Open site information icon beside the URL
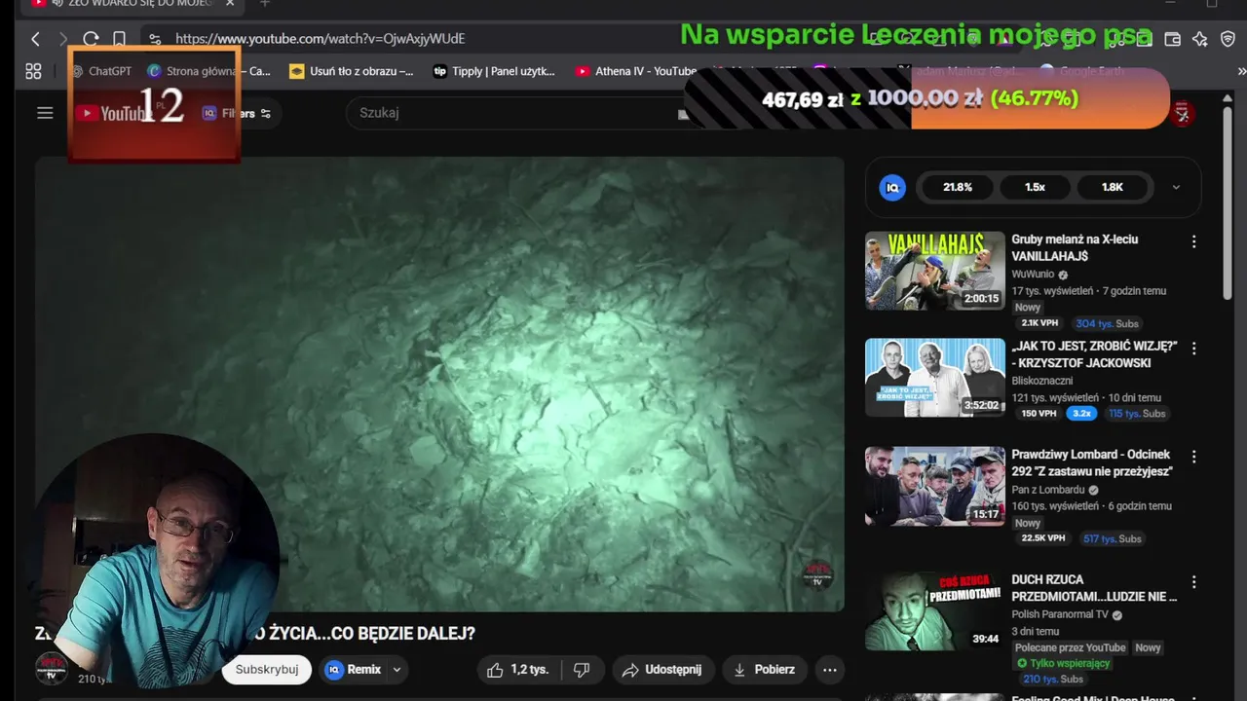1247x701 pixels. click(155, 39)
